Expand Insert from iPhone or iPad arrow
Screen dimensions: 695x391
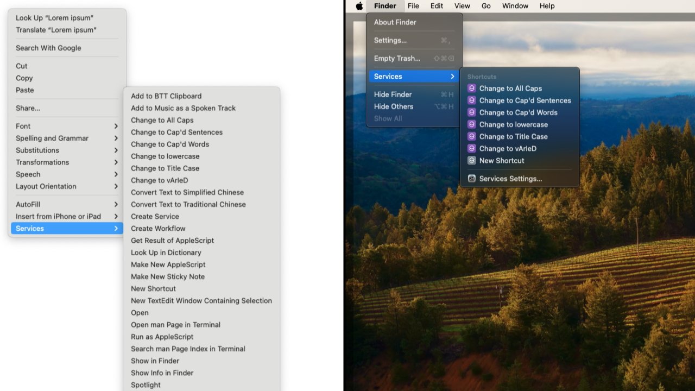pos(116,216)
